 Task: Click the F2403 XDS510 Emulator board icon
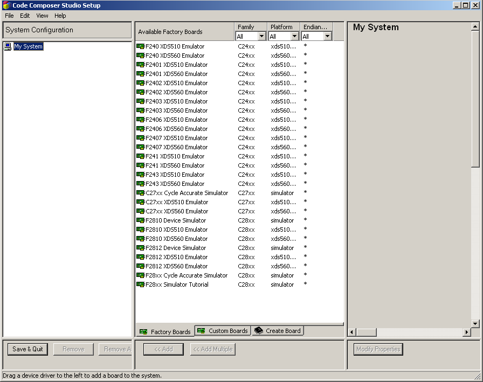click(140, 101)
